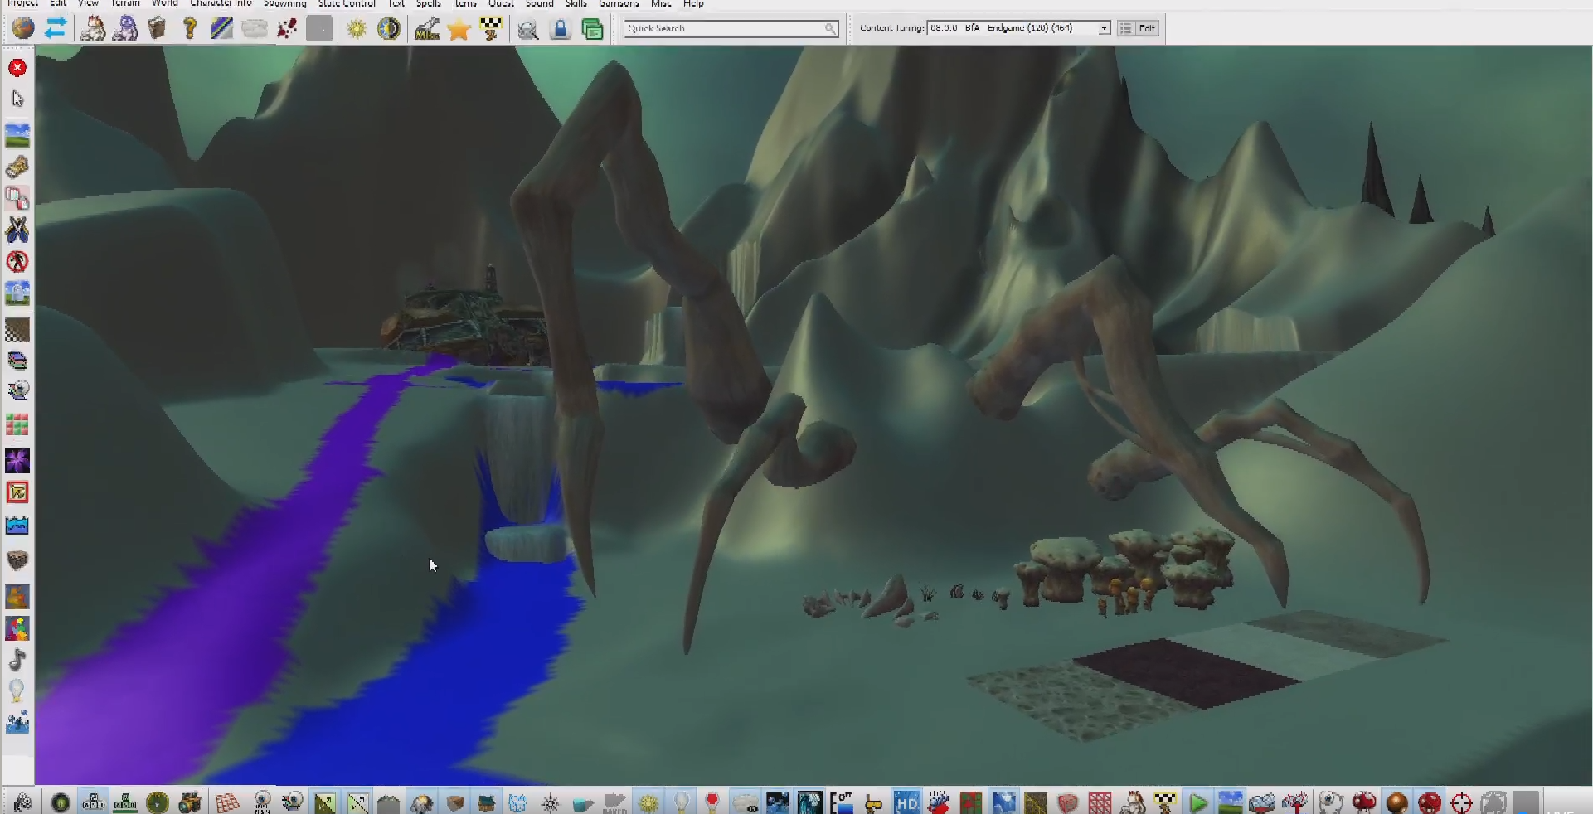
Task: Click the yellow sun icon in top toolbar
Action: 357,29
